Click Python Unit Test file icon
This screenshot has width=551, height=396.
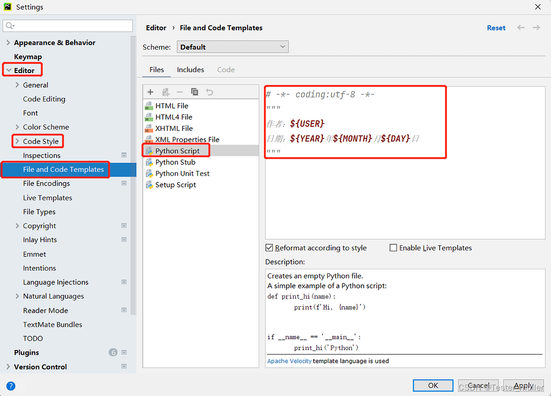pyautogui.click(x=149, y=174)
